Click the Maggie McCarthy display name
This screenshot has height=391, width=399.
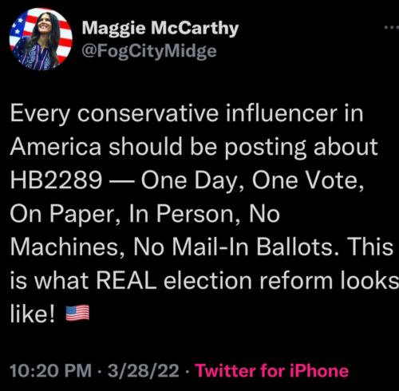click(x=160, y=28)
